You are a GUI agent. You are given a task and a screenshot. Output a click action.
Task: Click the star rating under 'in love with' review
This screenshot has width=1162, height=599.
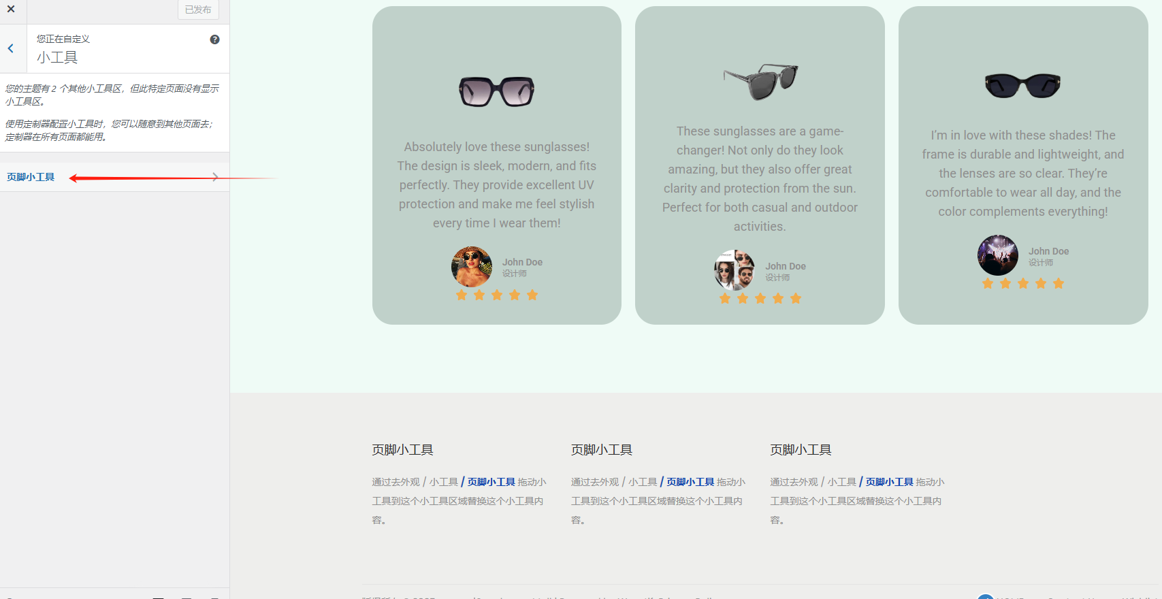(x=1023, y=283)
